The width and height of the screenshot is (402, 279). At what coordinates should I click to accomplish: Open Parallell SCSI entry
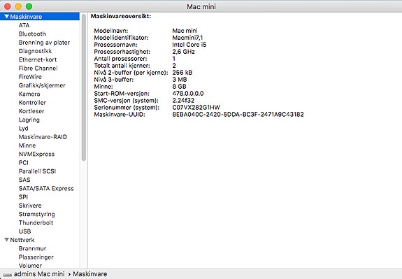click(37, 171)
